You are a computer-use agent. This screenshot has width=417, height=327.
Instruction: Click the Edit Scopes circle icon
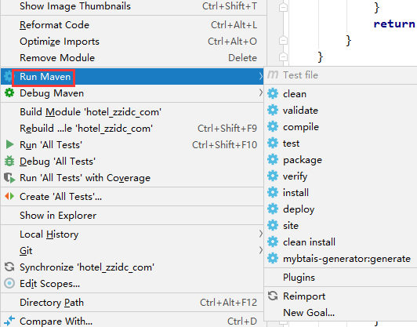[9, 283]
